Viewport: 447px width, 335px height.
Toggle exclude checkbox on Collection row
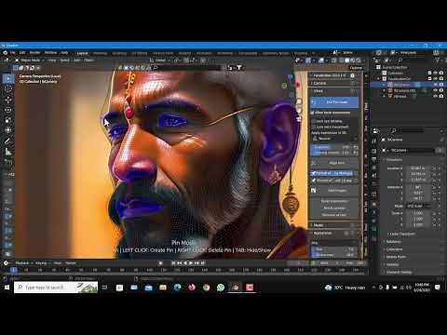click(429, 73)
